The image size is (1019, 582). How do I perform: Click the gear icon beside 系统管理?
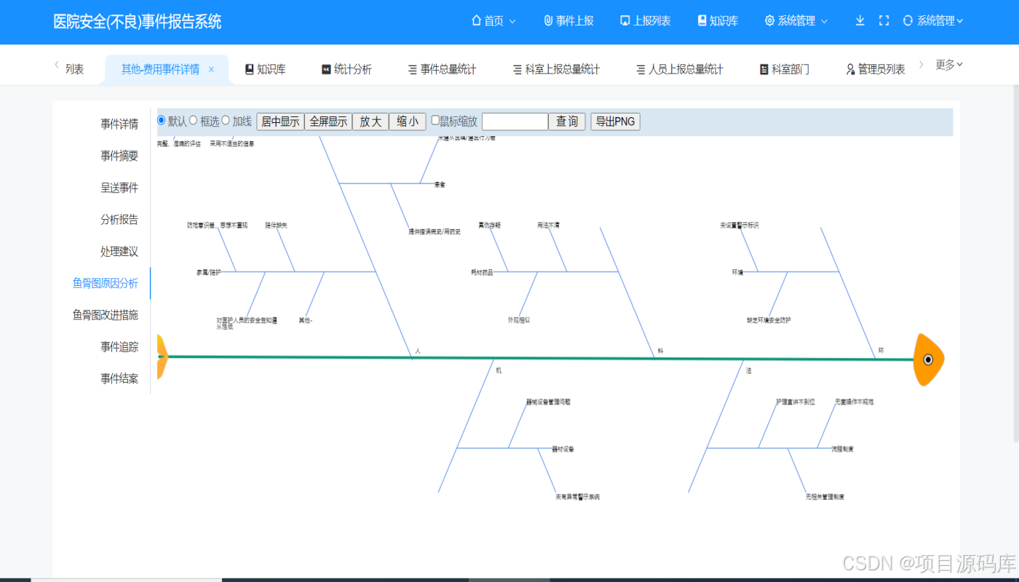coord(769,20)
